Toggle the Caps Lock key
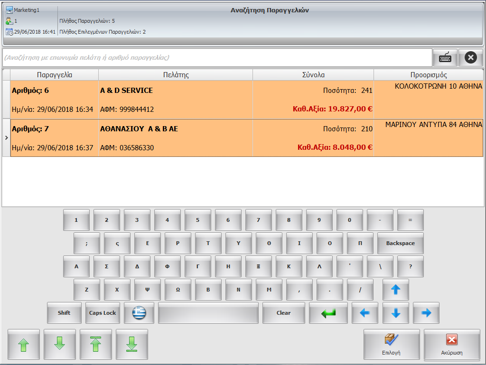486x365 pixels. point(103,313)
